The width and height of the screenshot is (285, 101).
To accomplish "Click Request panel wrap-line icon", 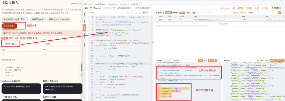I will click(x=216, y=61).
